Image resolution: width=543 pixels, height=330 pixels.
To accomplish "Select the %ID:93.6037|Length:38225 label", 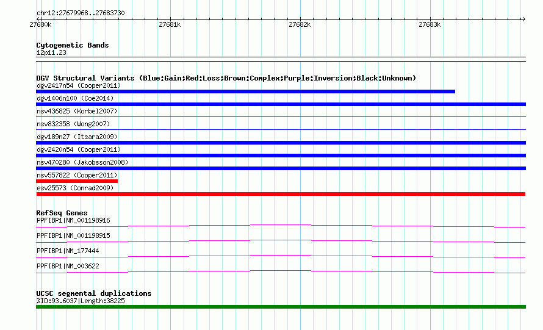I will [x=81, y=301].
